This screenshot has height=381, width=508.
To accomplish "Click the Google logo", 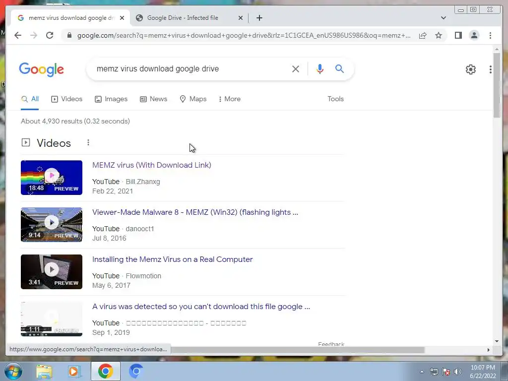I will (x=42, y=69).
